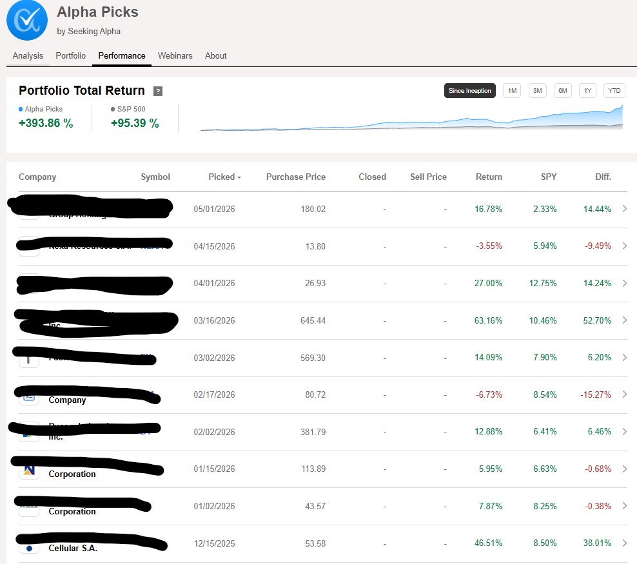
Task: Click the 04/15/2026 picked date
Action: point(214,246)
